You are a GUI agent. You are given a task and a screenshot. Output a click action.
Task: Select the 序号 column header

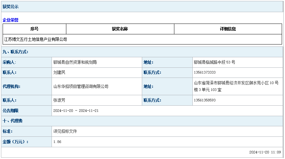pos(34,29)
